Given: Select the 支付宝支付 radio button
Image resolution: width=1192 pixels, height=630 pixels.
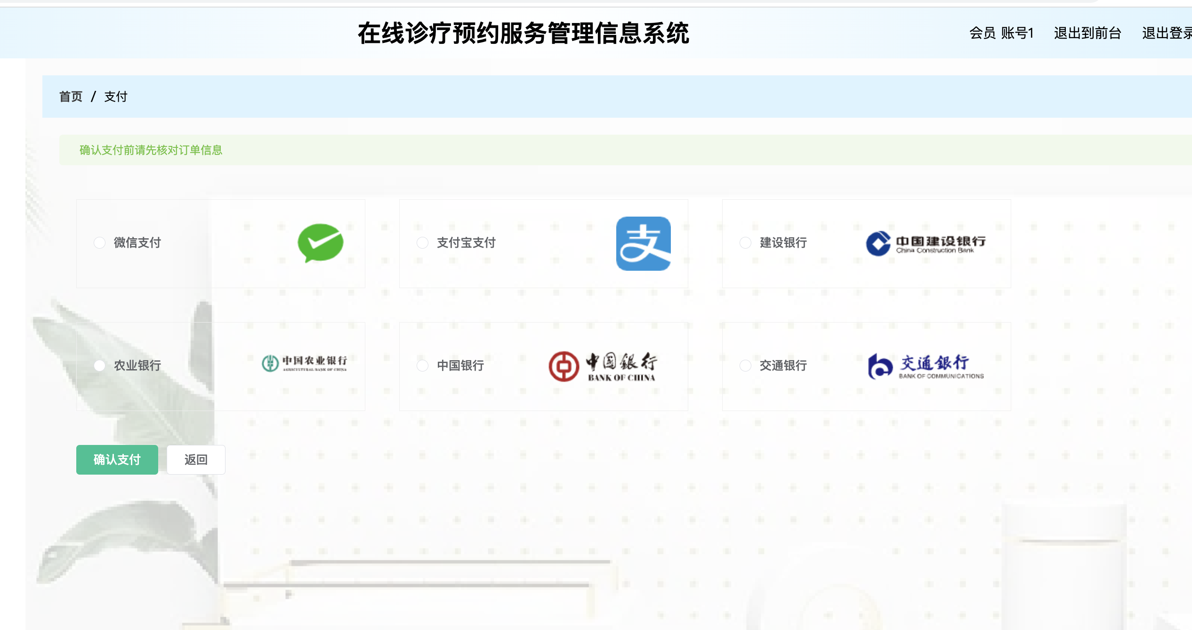Looking at the screenshot, I should pyautogui.click(x=422, y=242).
